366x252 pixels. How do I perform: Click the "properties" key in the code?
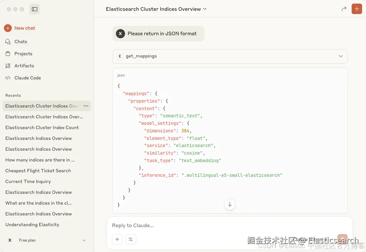click(x=144, y=101)
